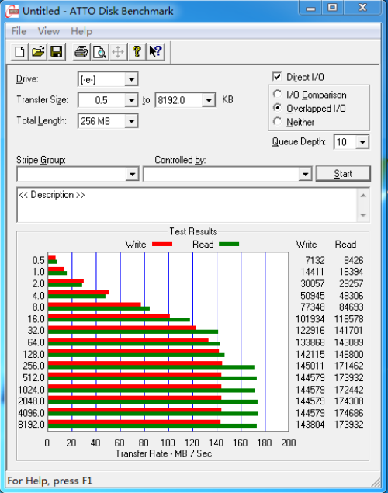Click the New file toolbar icon
The height and width of the screenshot is (493, 388).
[x=20, y=52]
